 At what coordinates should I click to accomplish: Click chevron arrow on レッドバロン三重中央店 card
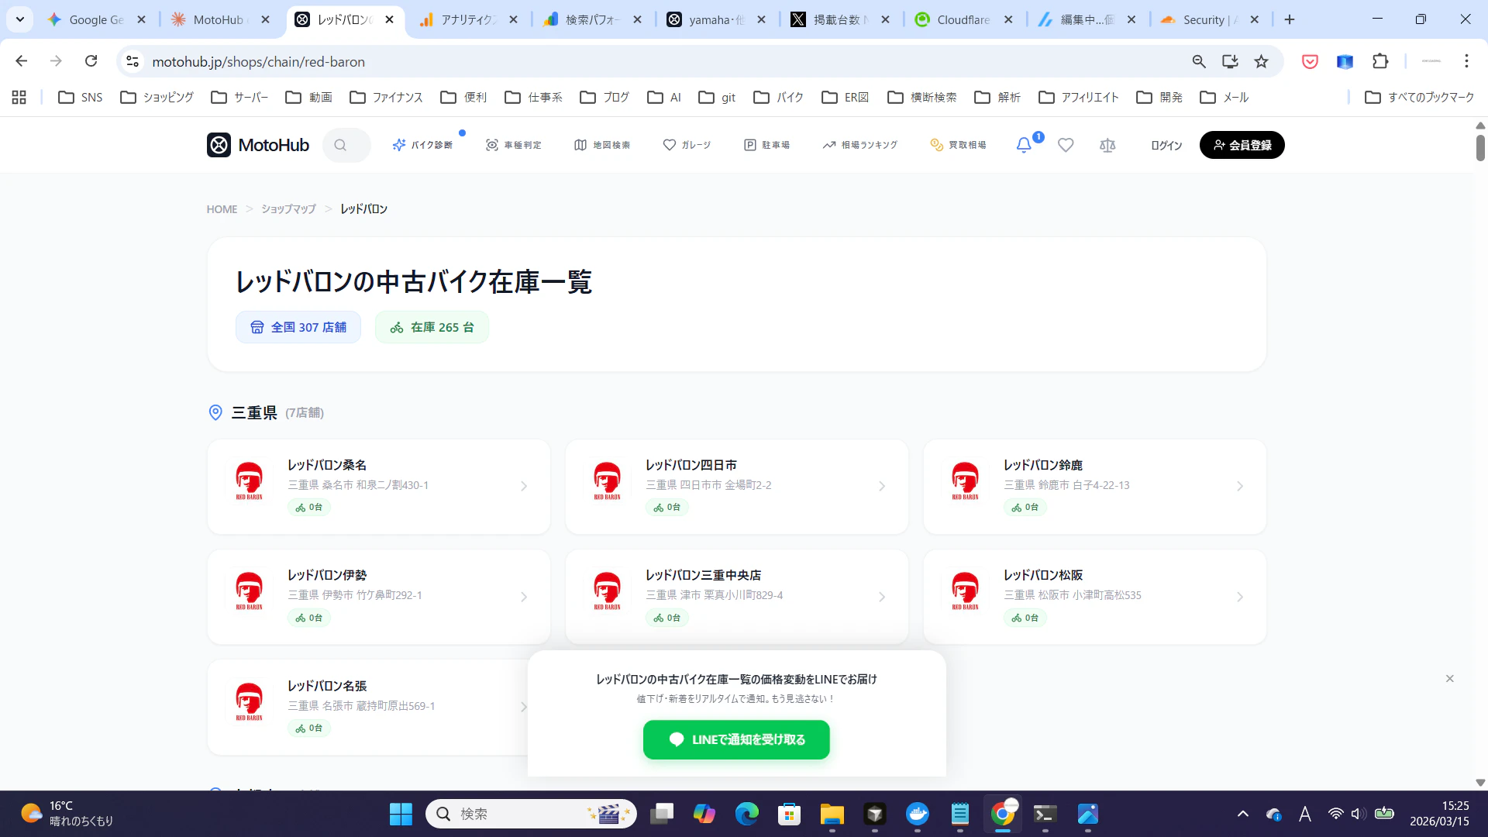point(882,597)
